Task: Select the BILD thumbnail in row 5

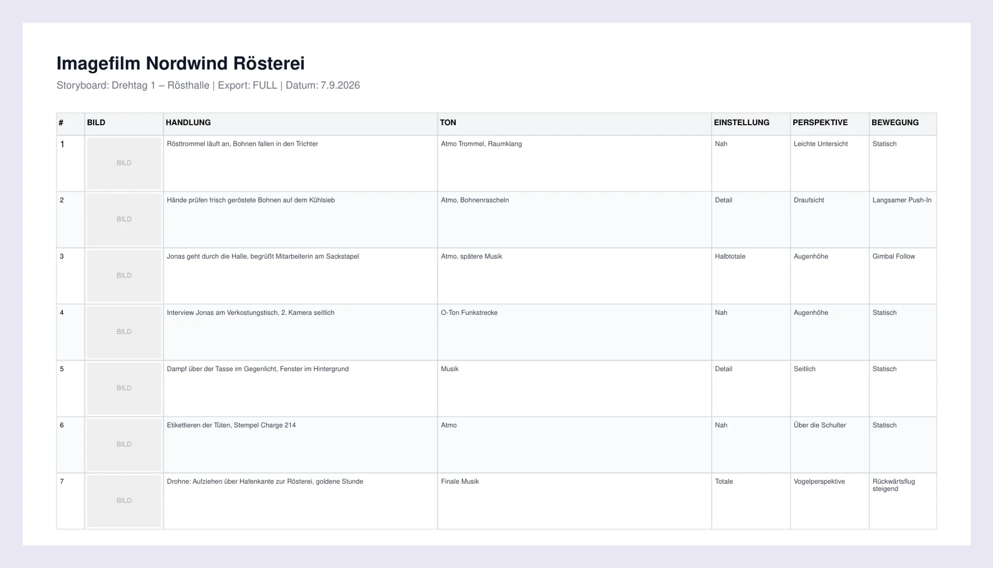Action: pyautogui.click(x=124, y=388)
